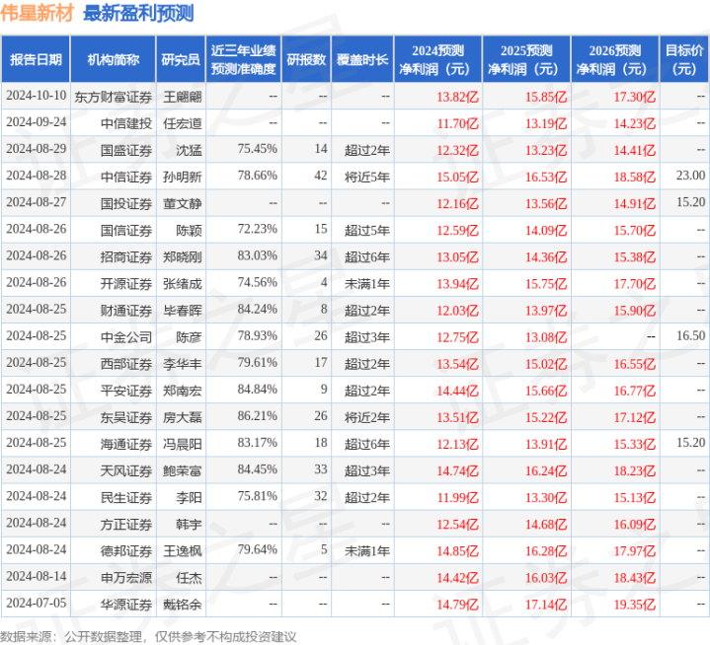Click the 2025预测净利润 column header

pos(526,60)
